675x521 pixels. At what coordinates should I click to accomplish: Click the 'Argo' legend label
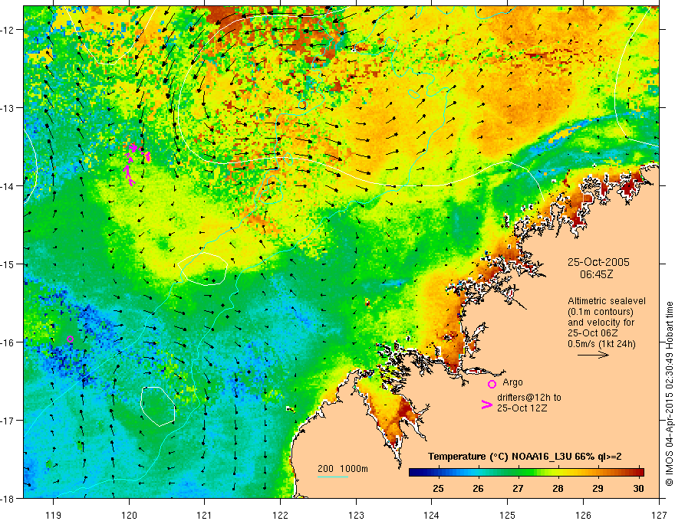click(x=512, y=382)
